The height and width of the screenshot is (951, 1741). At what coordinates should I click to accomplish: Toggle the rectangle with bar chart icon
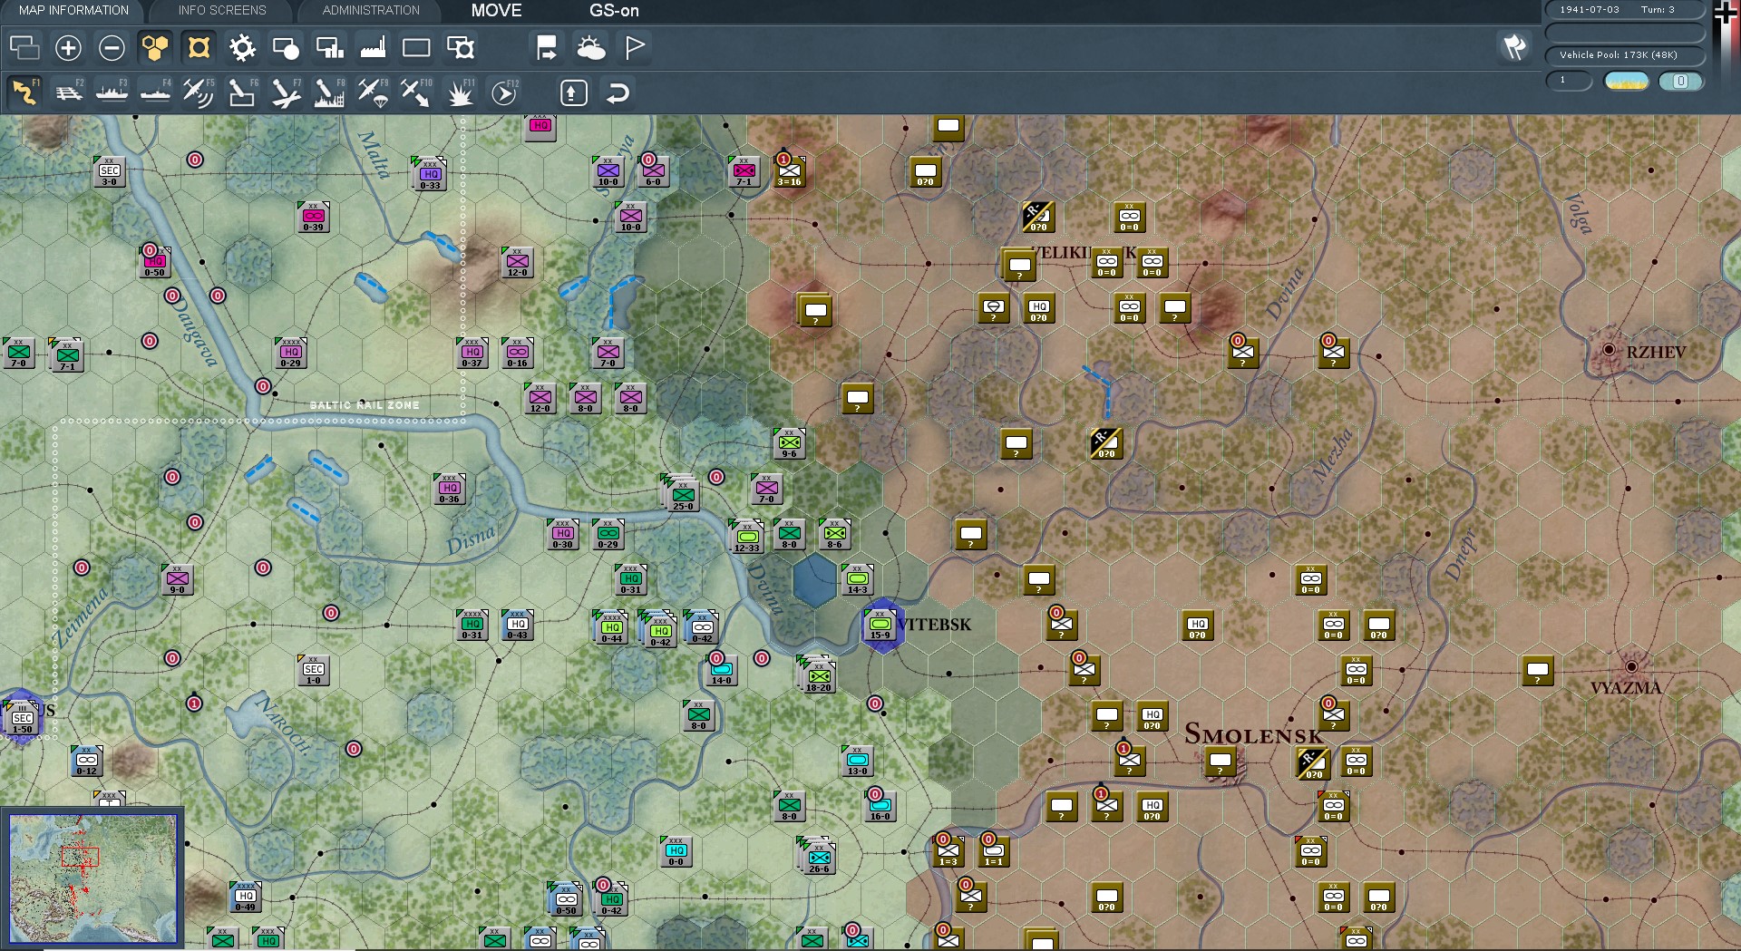point(329,47)
